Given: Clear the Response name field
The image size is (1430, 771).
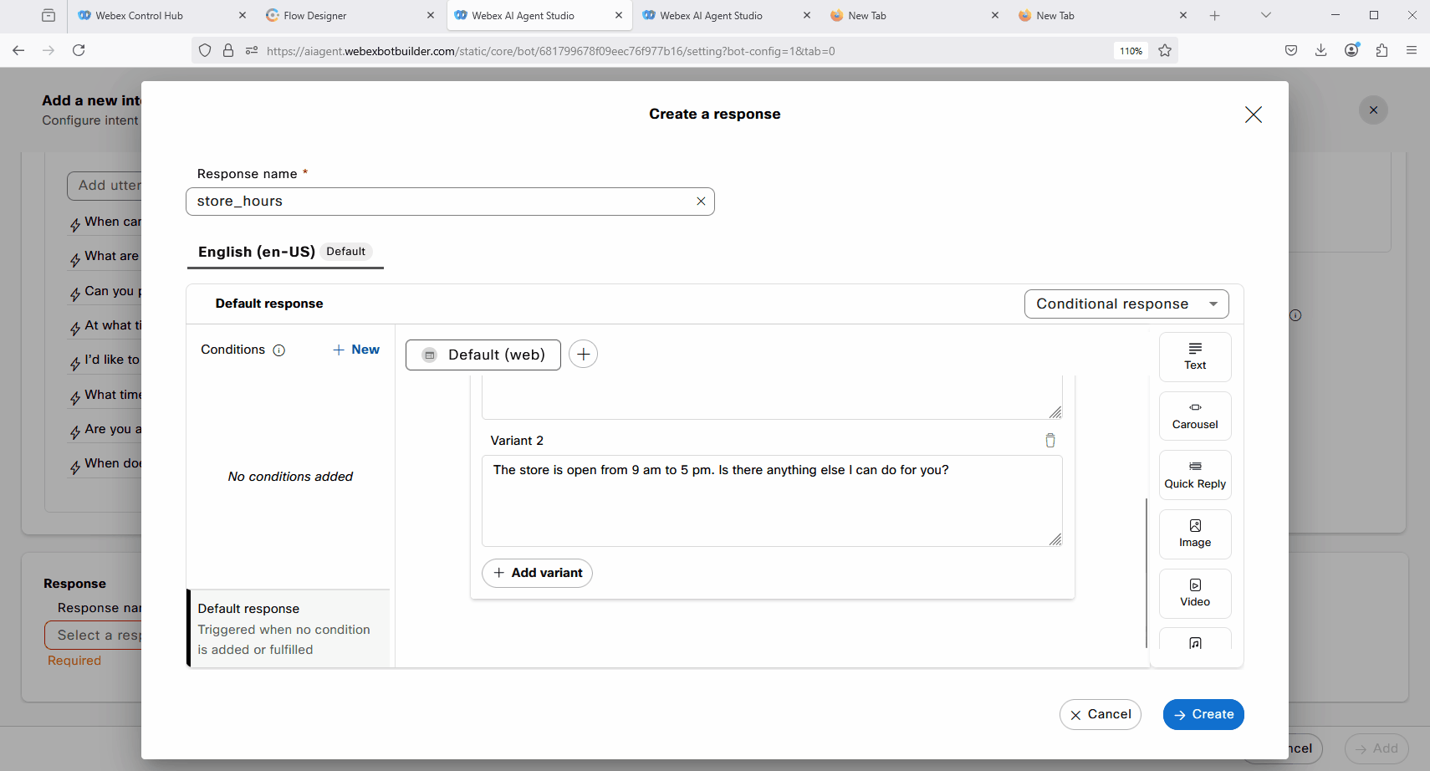Looking at the screenshot, I should point(701,202).
